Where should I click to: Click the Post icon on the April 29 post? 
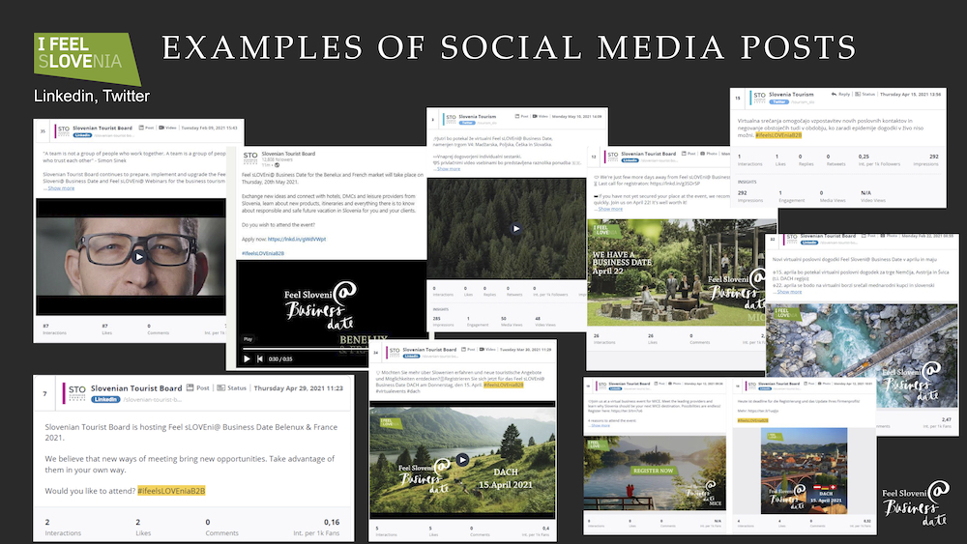tap(191, 388)
